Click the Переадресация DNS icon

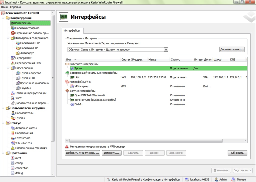[x=13, y=63]
